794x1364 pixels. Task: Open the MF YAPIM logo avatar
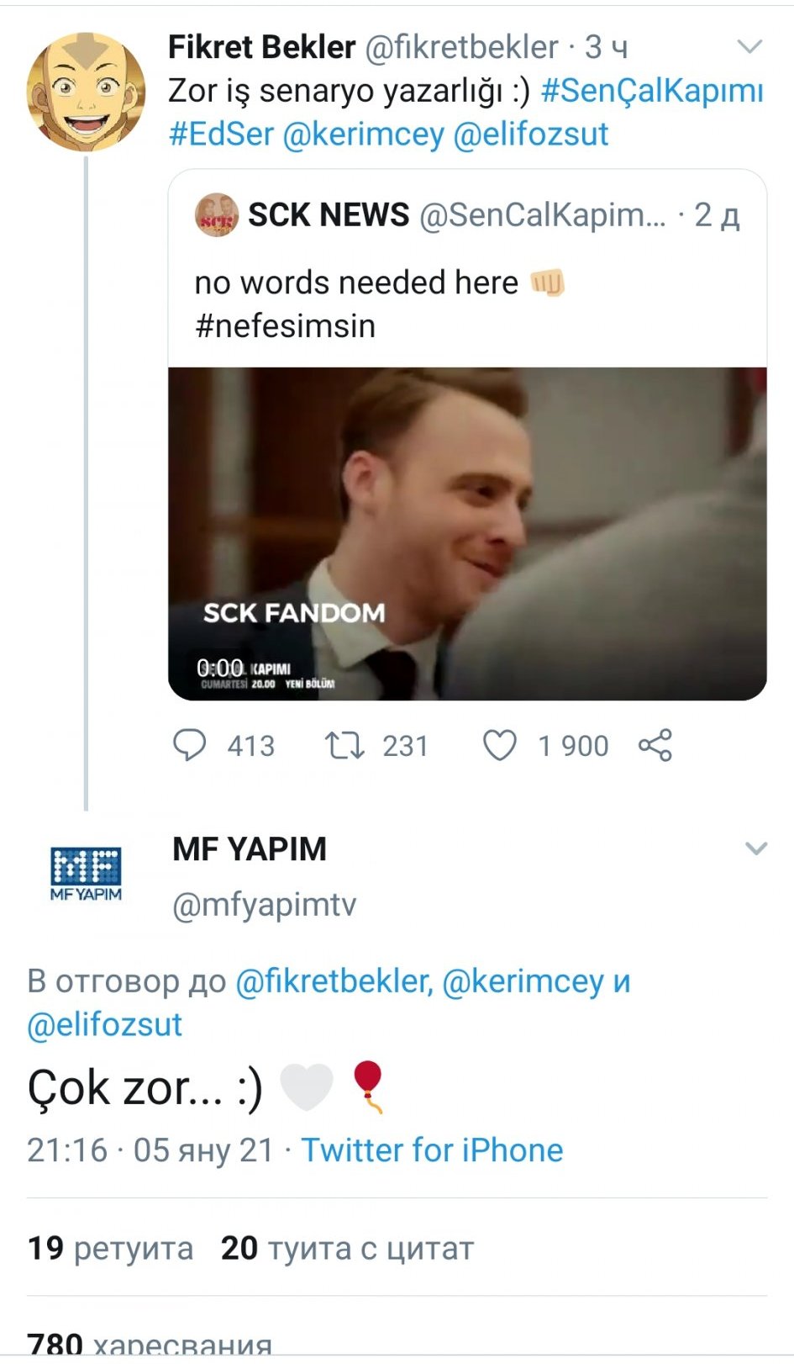pos(86,874)
